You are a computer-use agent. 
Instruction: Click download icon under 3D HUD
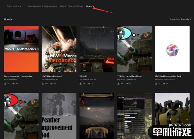coord(80,84)
